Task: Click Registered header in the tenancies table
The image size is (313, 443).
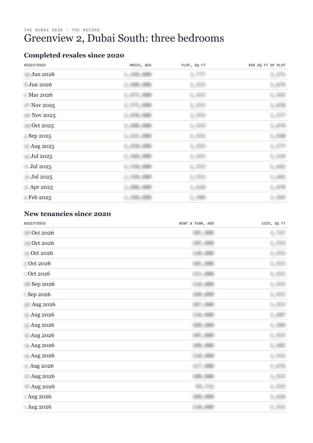Action: click(x=35, y=224)
